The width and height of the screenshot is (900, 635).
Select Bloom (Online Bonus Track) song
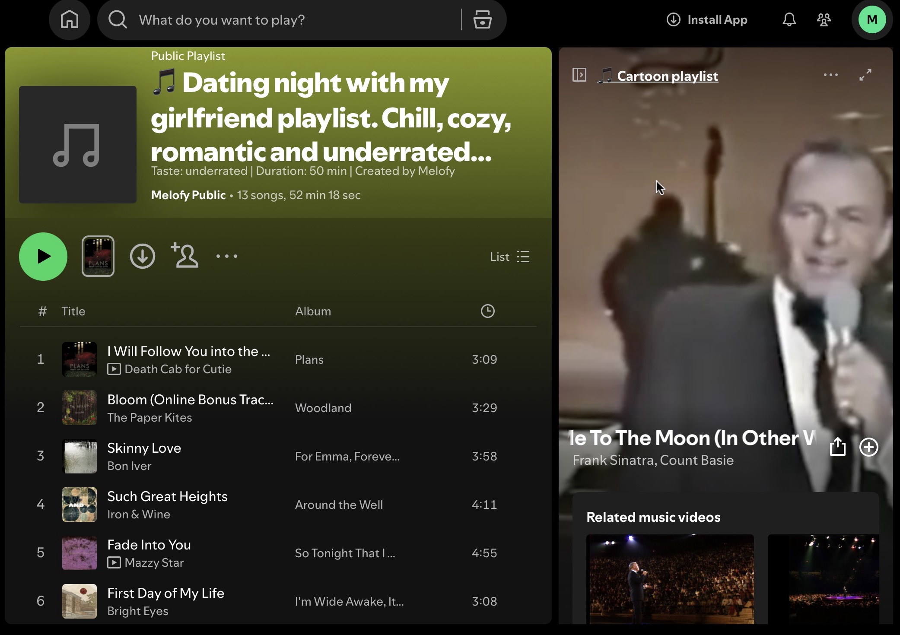pos(191,400)
